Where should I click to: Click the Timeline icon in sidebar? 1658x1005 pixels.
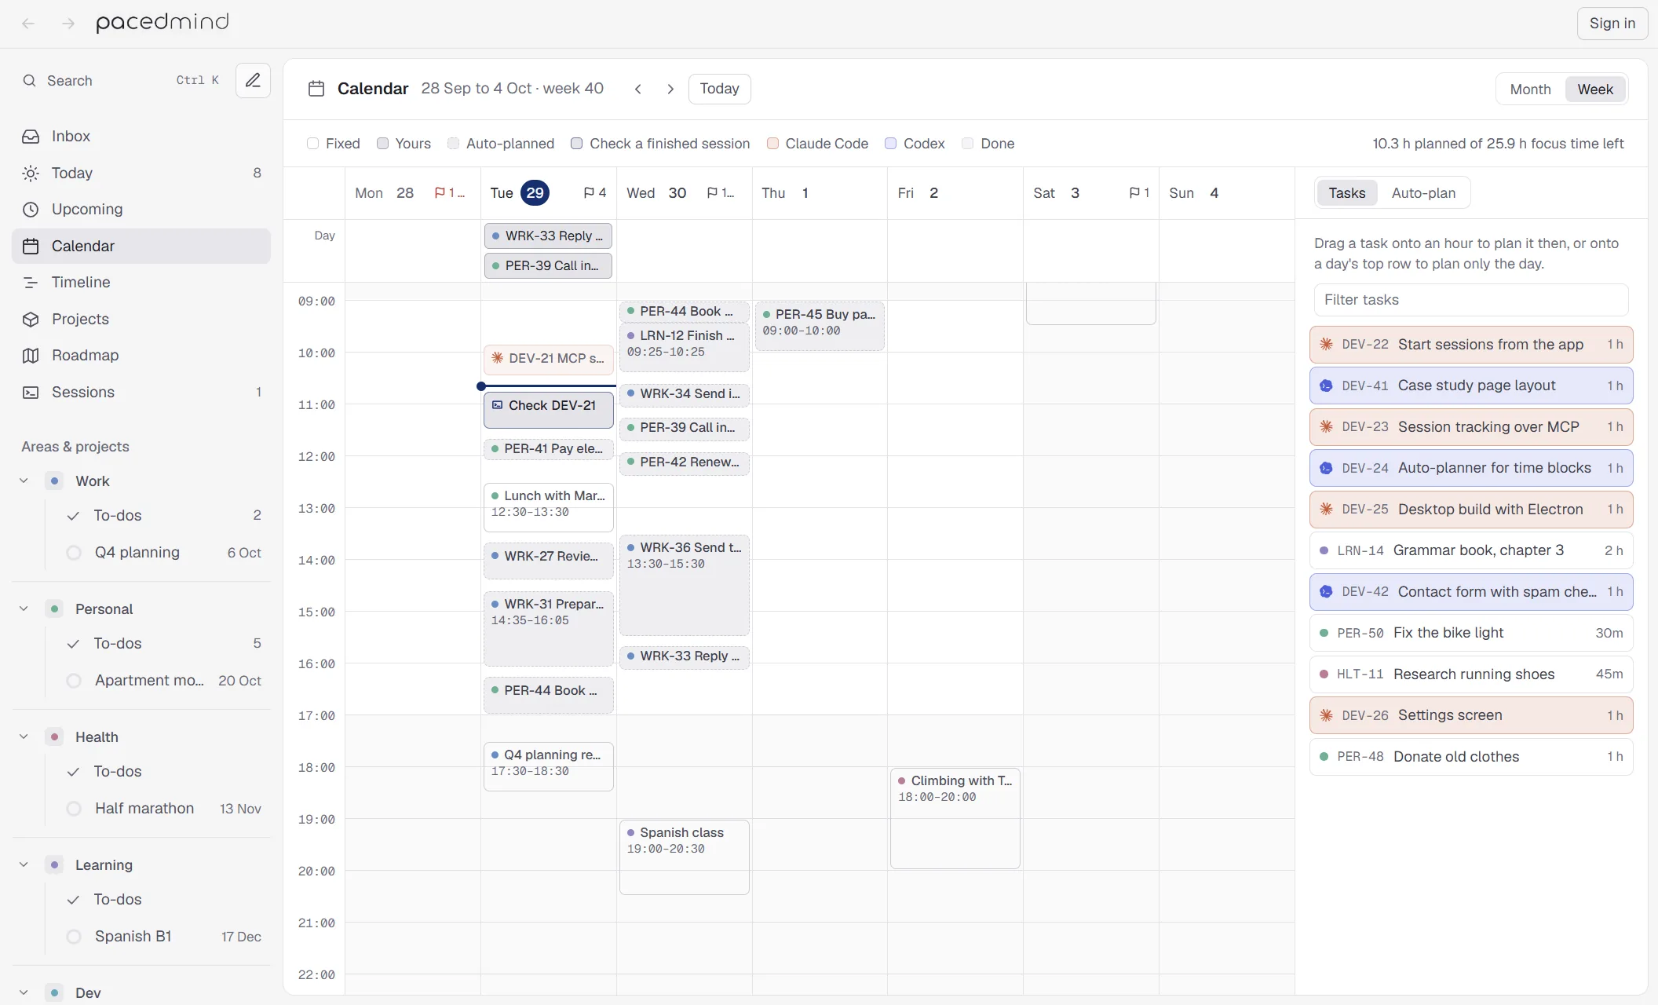click(31, 283)
